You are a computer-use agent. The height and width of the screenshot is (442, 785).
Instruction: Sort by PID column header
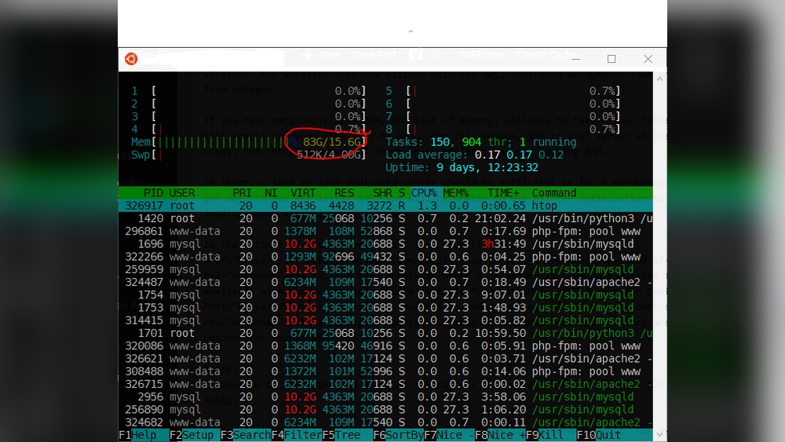pos(153,193)
